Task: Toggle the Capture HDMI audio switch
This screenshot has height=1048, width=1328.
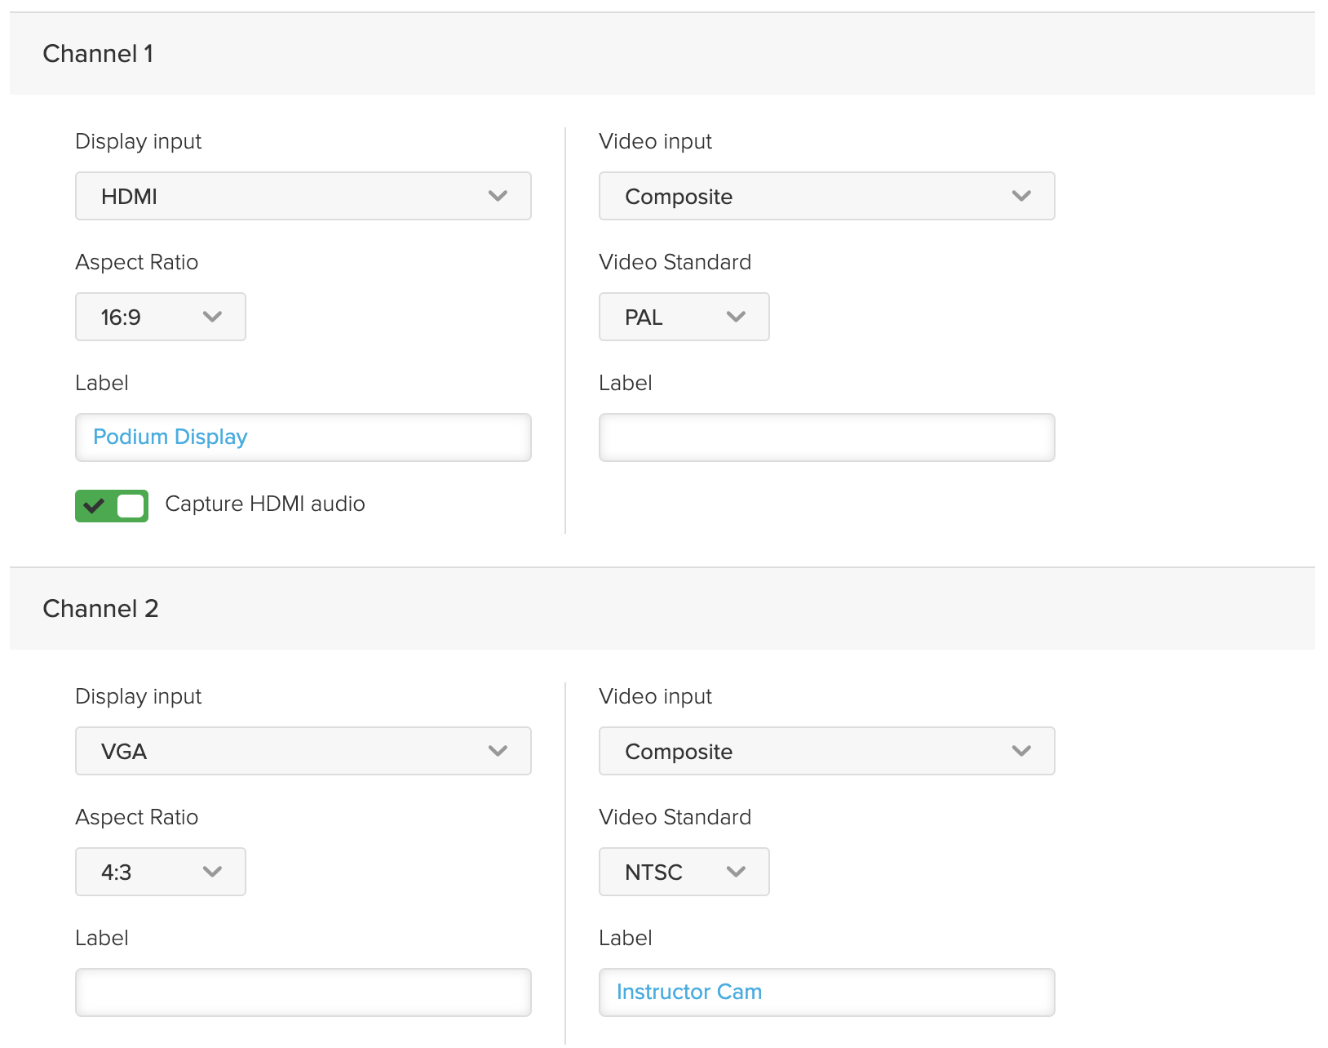Action: (112, 506)
